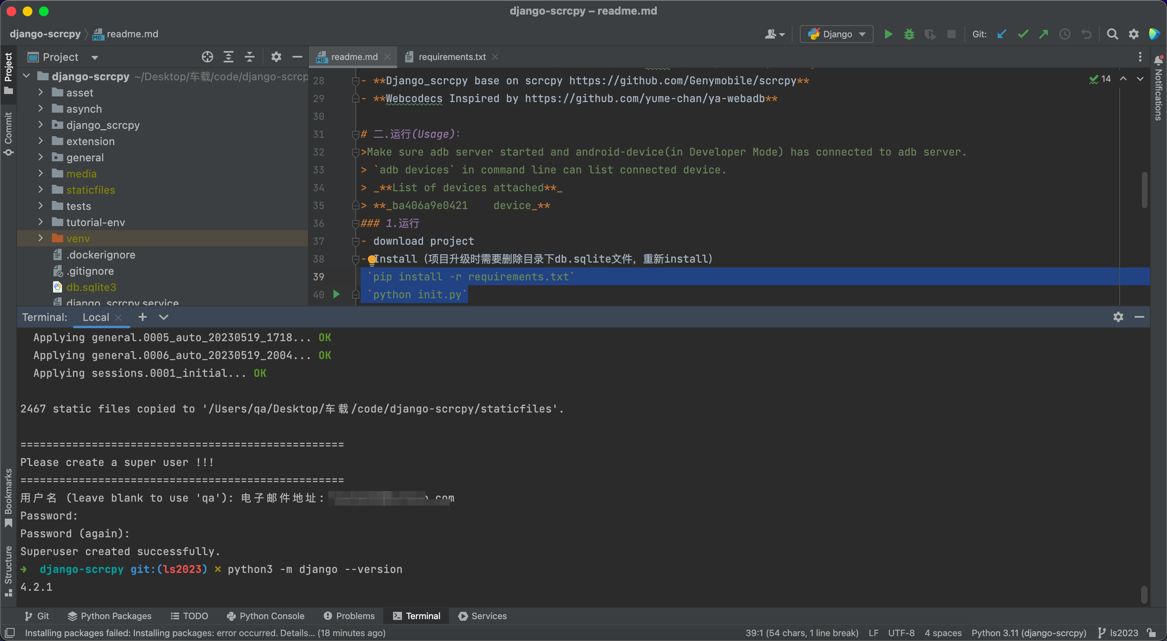
Task: Click Python 3.11 interpreter in status bar
Action: pos(1029,633)
